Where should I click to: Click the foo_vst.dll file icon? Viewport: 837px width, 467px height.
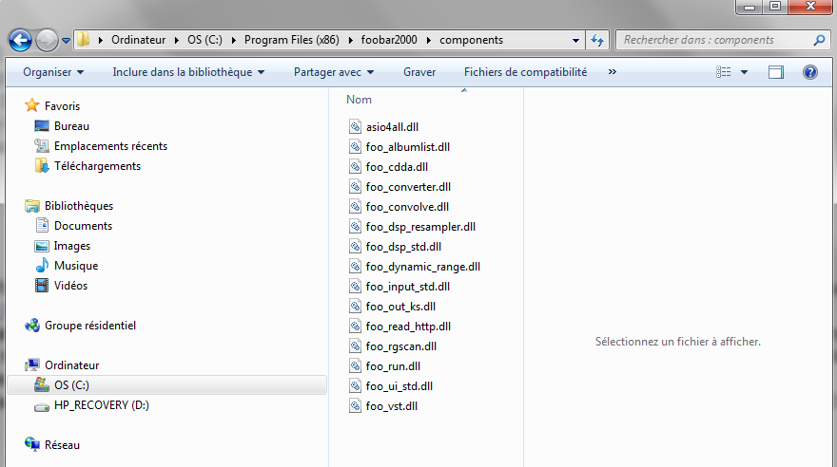[355, 405]
